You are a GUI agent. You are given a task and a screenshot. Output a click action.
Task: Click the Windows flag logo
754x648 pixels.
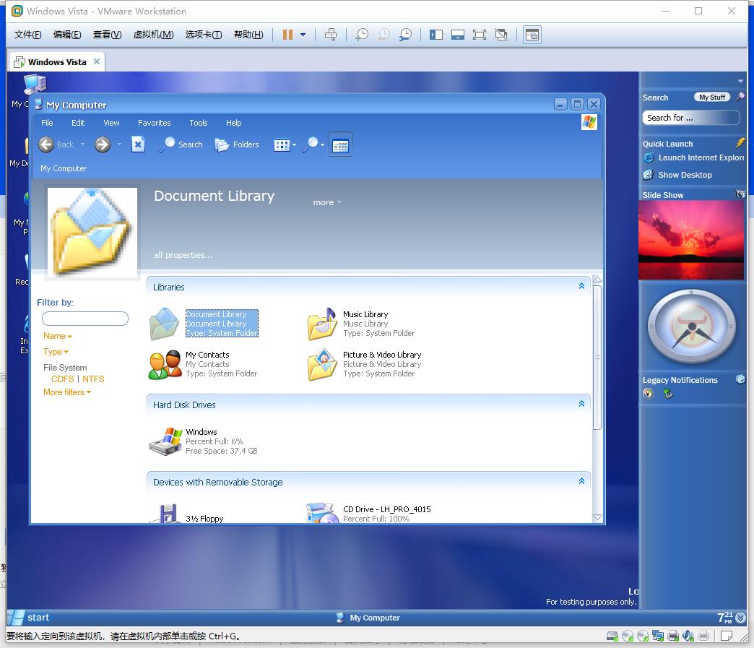click(x=589, y=122)
